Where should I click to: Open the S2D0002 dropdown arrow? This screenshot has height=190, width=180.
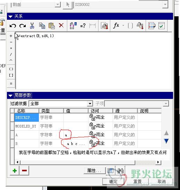click(x=165, y=5)
